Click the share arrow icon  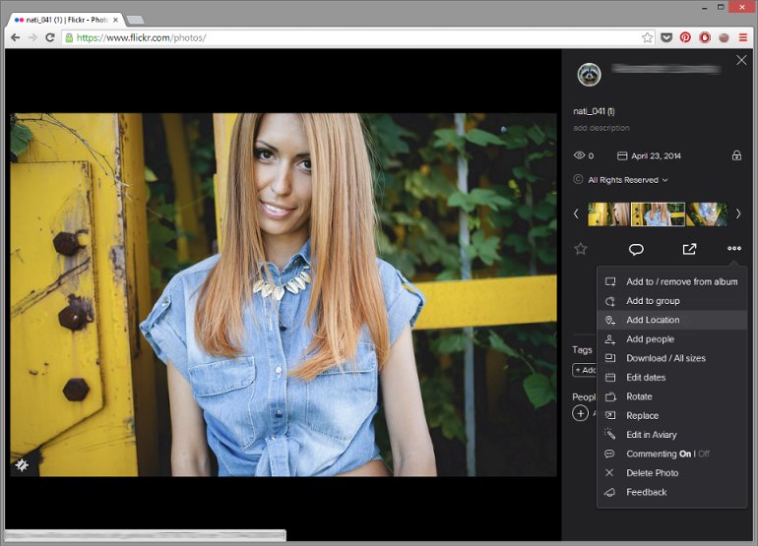(689, 249)
